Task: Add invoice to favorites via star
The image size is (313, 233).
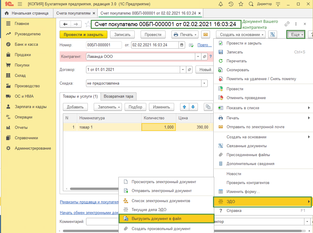Action: [88, 24]
